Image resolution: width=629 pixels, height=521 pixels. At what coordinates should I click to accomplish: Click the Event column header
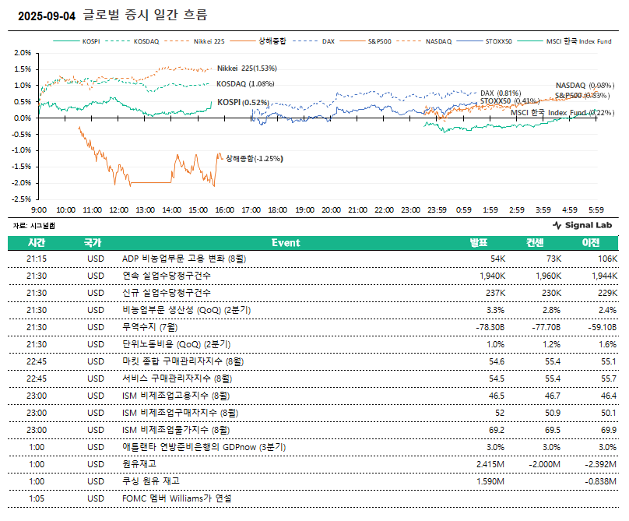pos(286,242)
